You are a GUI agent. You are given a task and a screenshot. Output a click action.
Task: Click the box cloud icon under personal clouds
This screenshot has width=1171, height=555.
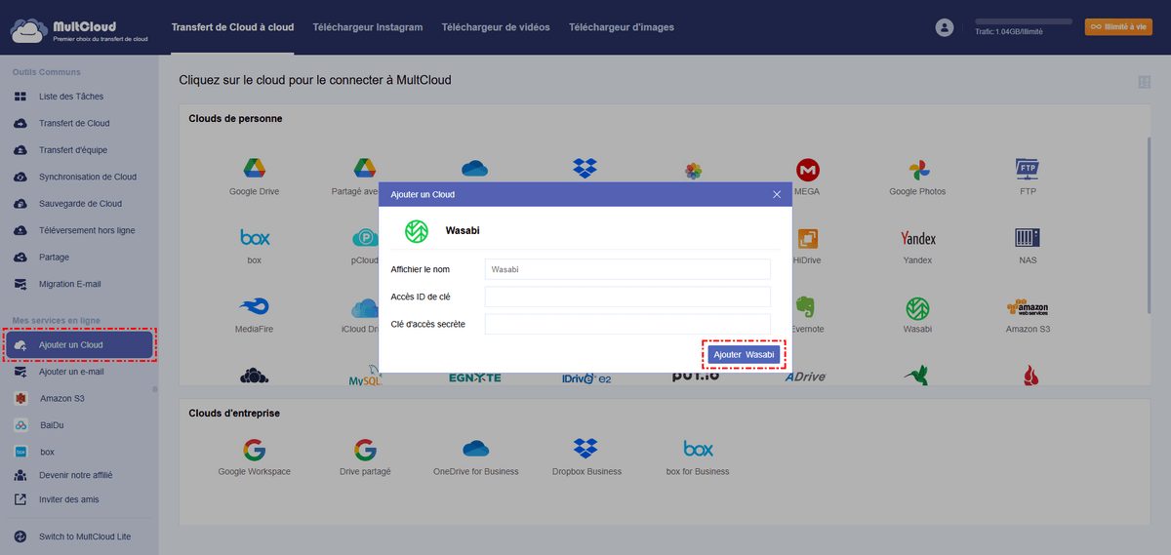[x=255, y=237]
